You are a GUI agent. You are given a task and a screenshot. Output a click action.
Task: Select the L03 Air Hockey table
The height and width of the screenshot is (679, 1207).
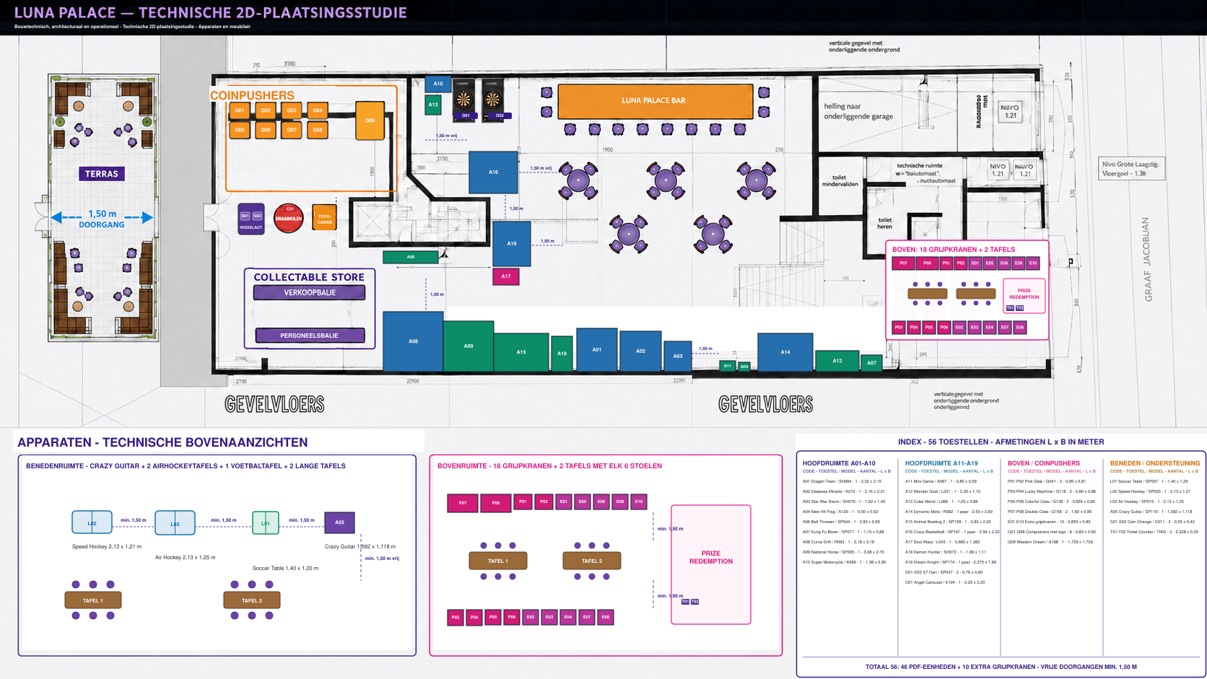[x=175, y=523]
